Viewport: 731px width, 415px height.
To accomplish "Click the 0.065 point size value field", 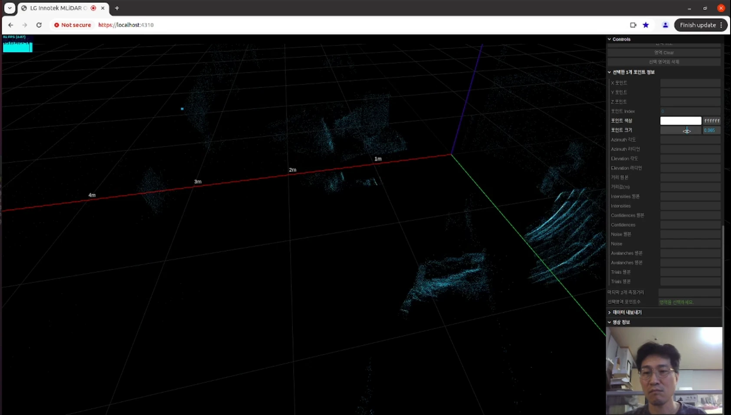I will click(x=711, y=130).
